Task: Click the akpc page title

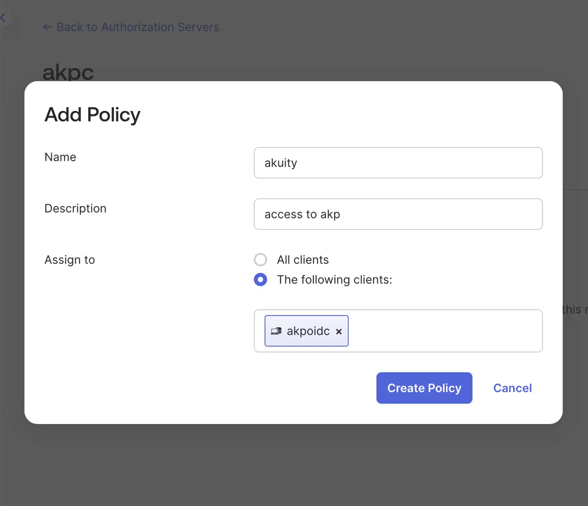Action: click(68, 71)
